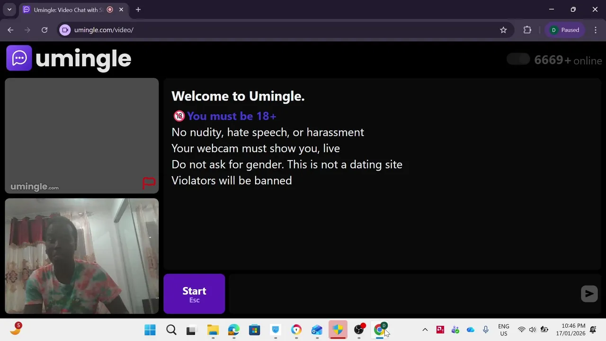Click the red flag report icon
Screen dimensions: 606x341
149,183
